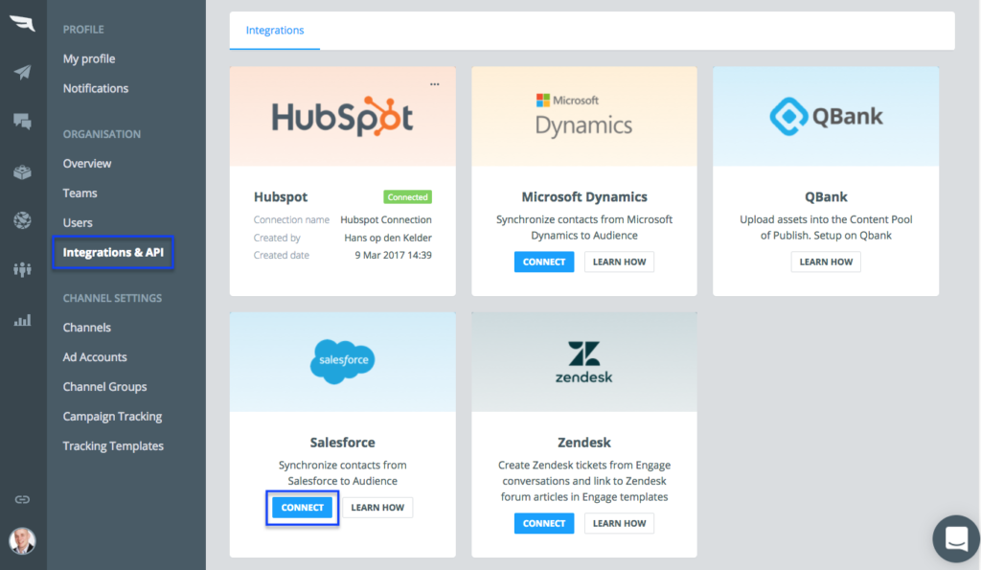The width and height of the screenshot is (981, 570).
Task: Open Campaign Tracking settings
Action: (x=113, y=416)
